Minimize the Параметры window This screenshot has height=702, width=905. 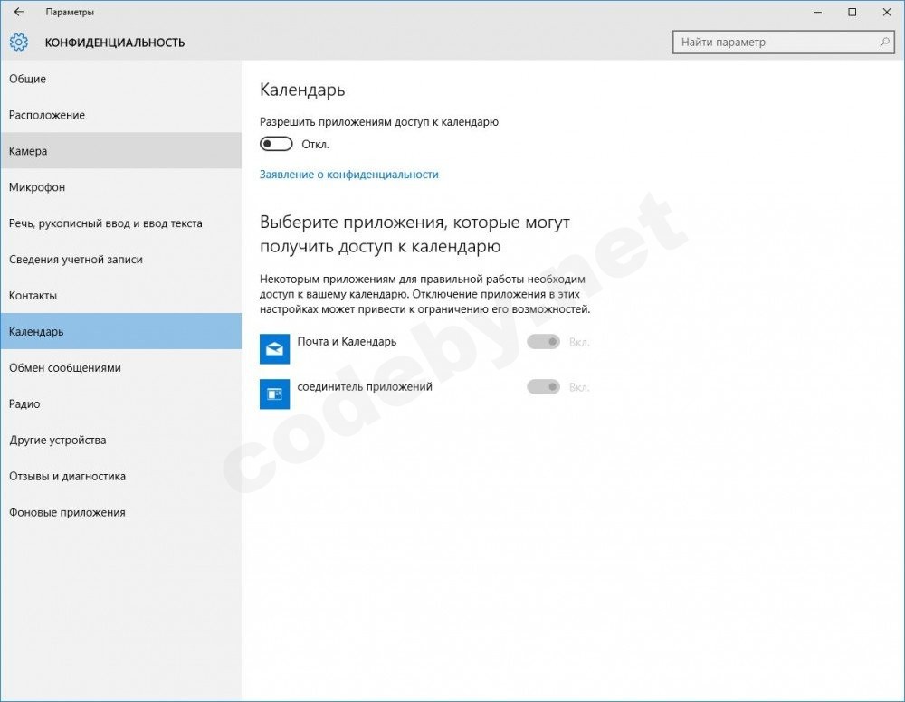[x=817, y=12]
